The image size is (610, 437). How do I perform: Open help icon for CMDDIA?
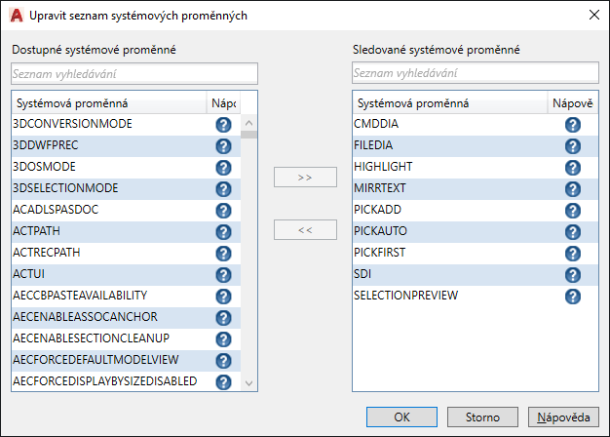pyautogui.click(x=572, y=125)
